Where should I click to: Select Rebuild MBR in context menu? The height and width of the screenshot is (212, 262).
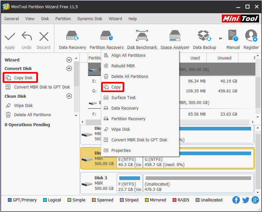coord(140,66)
